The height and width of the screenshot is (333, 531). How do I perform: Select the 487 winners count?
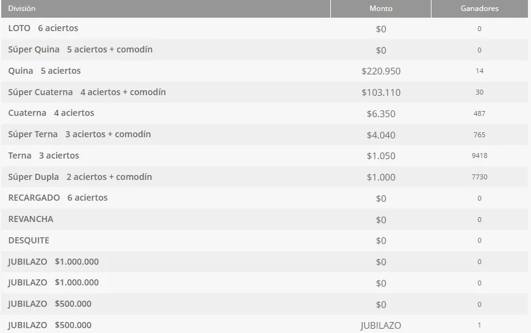[x=479, y=113]
